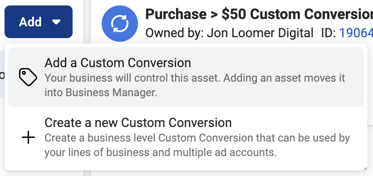
Task: Click the 'into Business Manager.' text line
Action: click(x=101, y=93)
